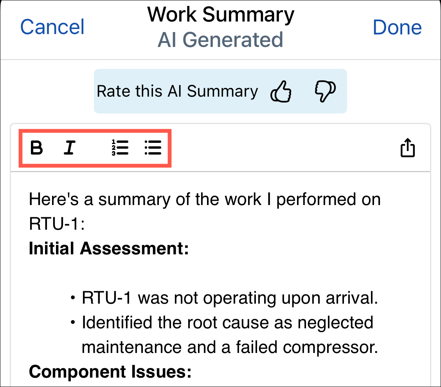Apply bulleted list formatting
The width and height of the screenshot is (441, 387).
[x=153, y=148]
